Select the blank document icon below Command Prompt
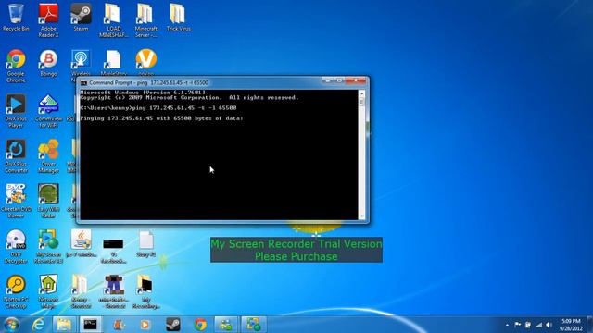The image size is (593, 333). 146,243
